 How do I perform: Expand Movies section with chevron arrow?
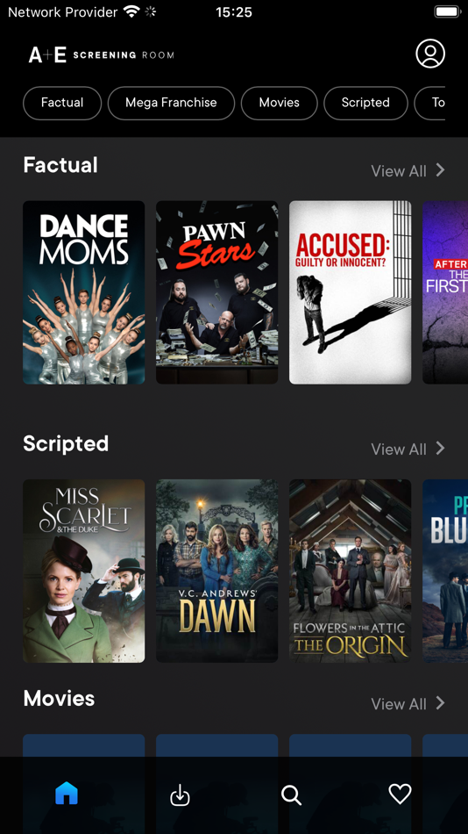click(x=440, y=703)
